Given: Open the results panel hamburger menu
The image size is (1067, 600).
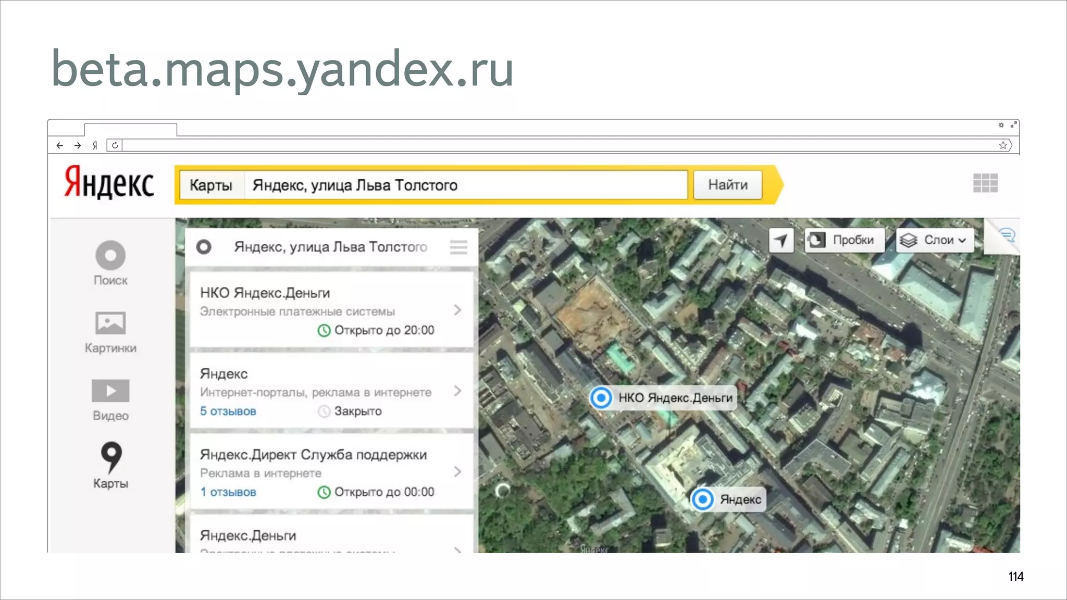Looking at the screenshot, I should [x=458, y=247].
